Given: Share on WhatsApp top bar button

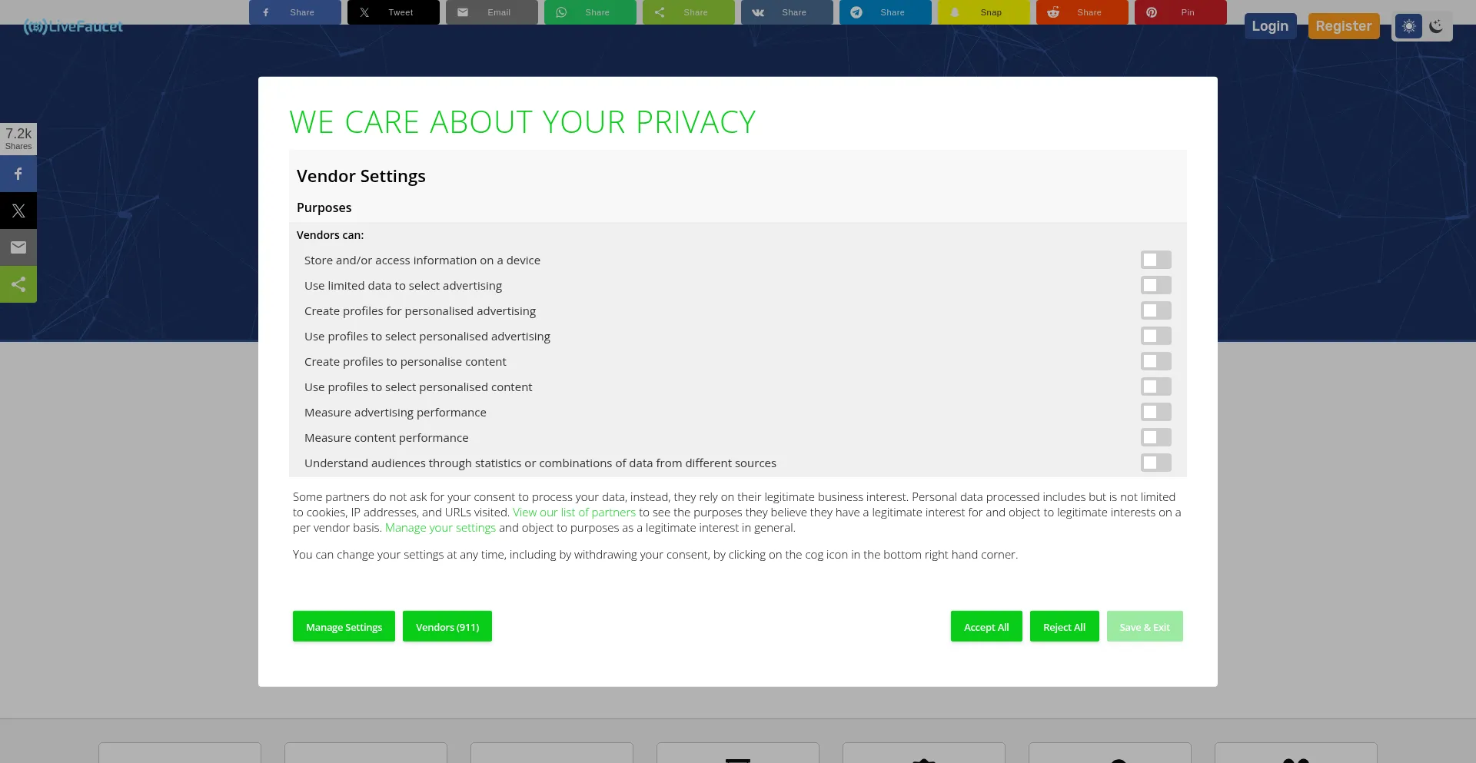Looking at the screenshot, I should point(590,12).
